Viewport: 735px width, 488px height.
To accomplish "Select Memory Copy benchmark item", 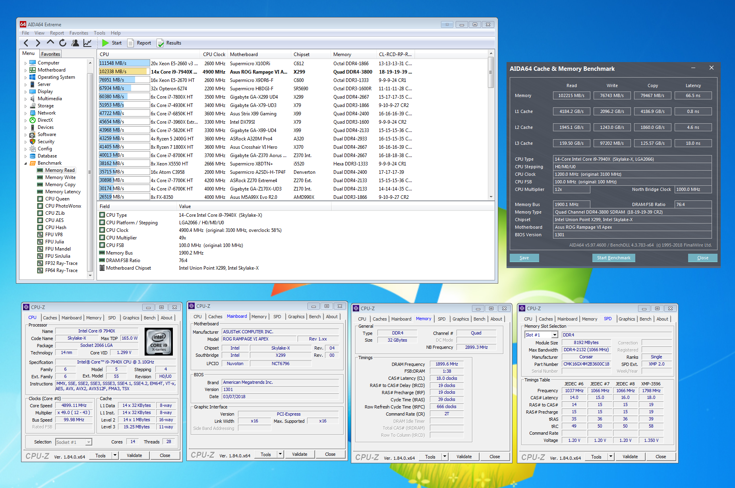I will pos(60,185).
